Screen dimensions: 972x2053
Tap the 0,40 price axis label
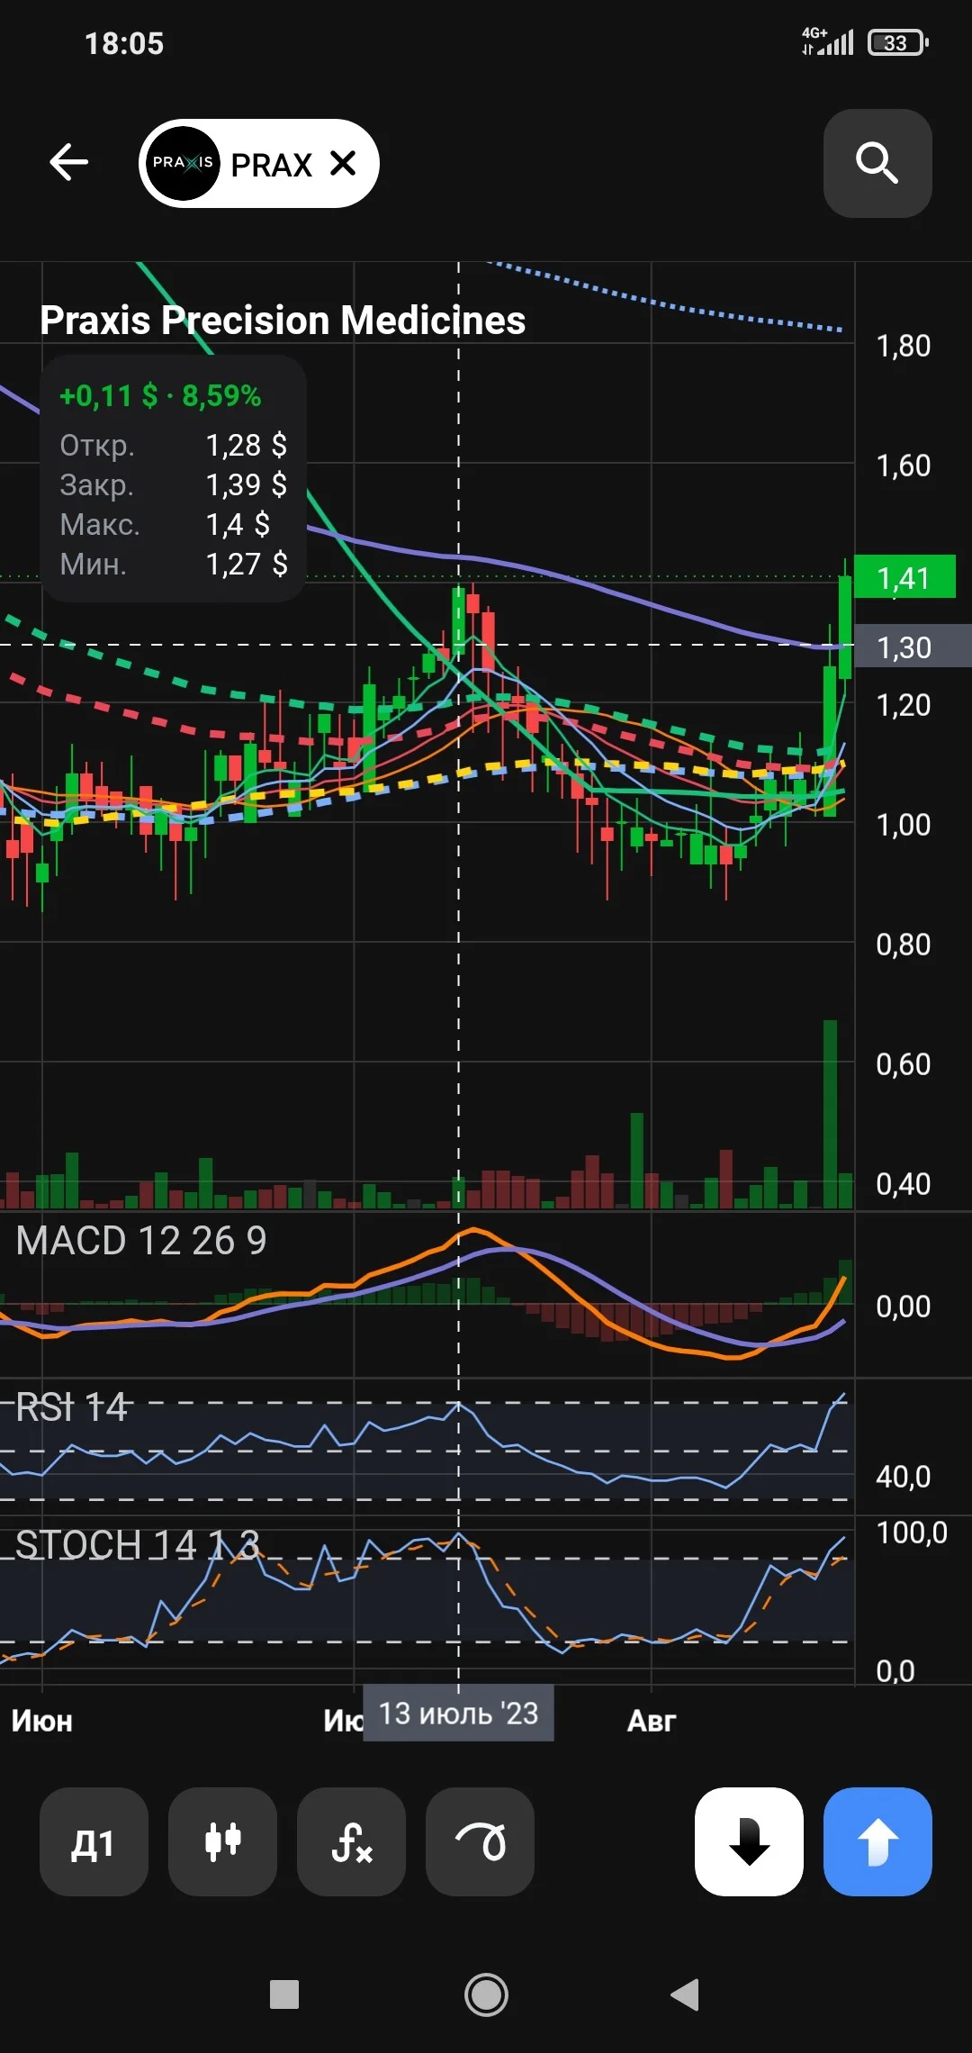click(x=904, y=1184)
